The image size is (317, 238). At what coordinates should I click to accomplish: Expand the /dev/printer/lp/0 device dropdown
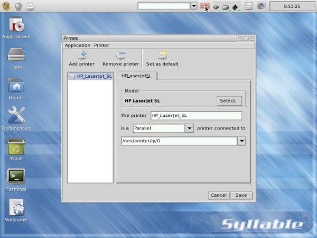[242, 141]
